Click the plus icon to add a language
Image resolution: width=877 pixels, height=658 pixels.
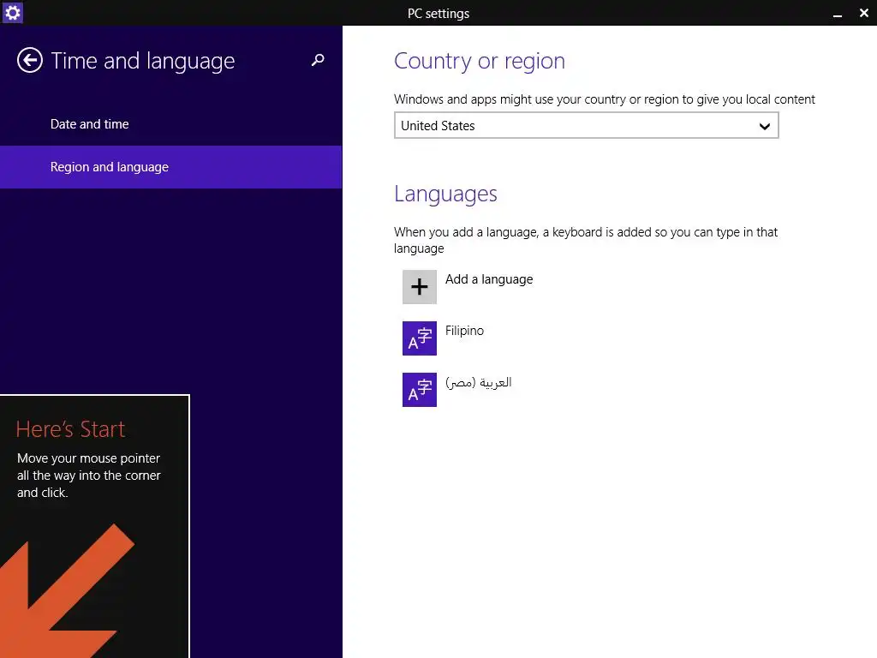[x=420, y=287]
